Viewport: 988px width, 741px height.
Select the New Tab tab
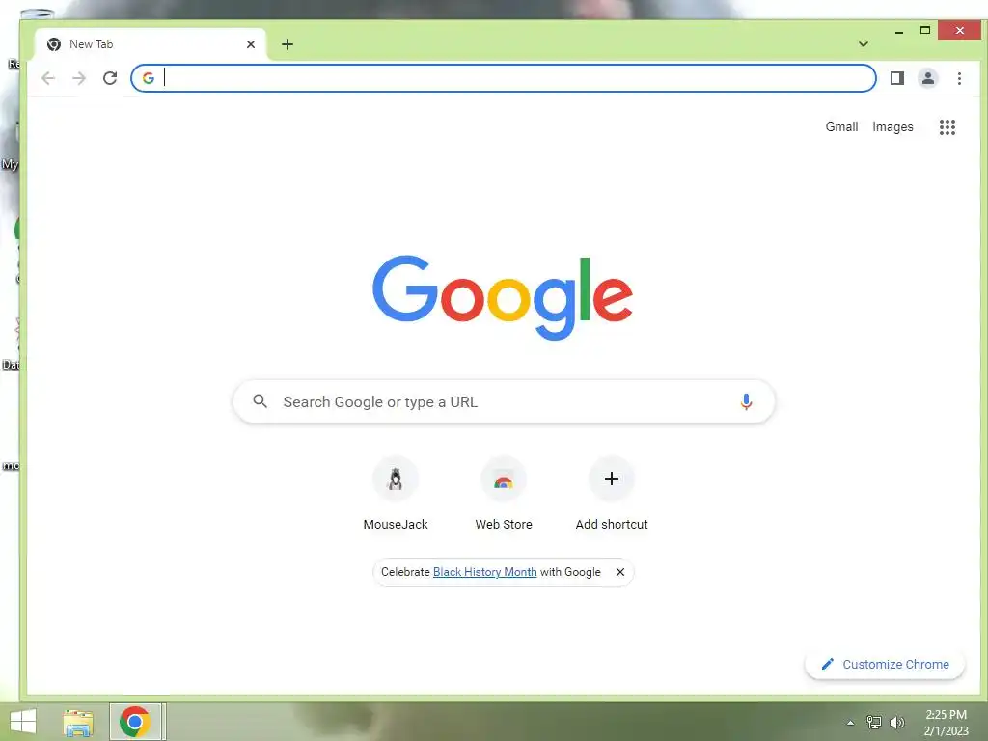click(150, 44)
